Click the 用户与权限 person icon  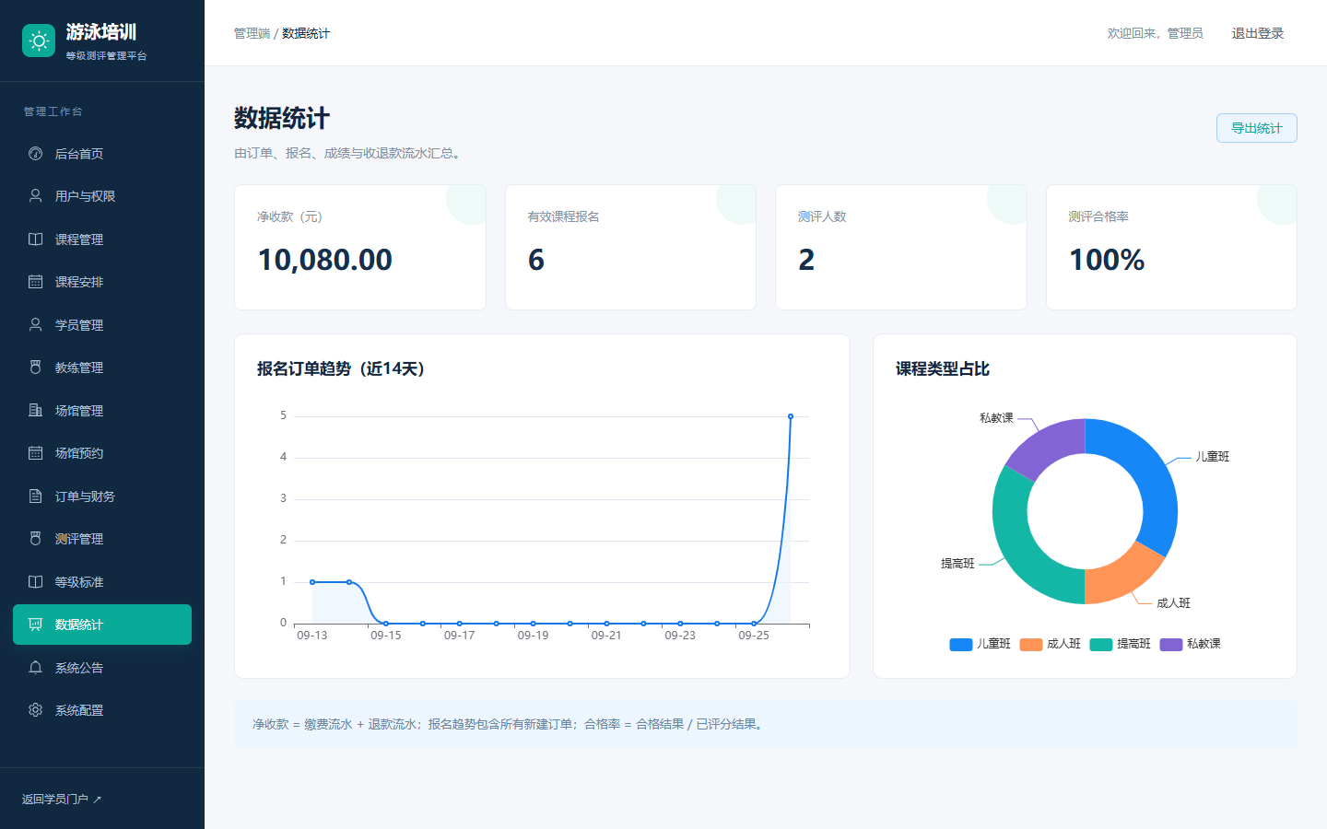point(35,196)
